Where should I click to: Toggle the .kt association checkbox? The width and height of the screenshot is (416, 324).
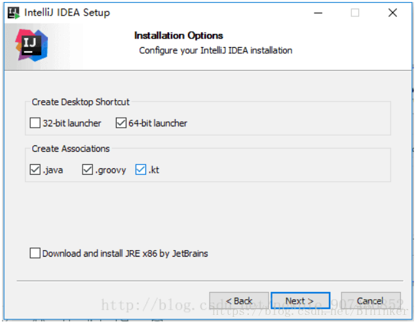[141, 170]
